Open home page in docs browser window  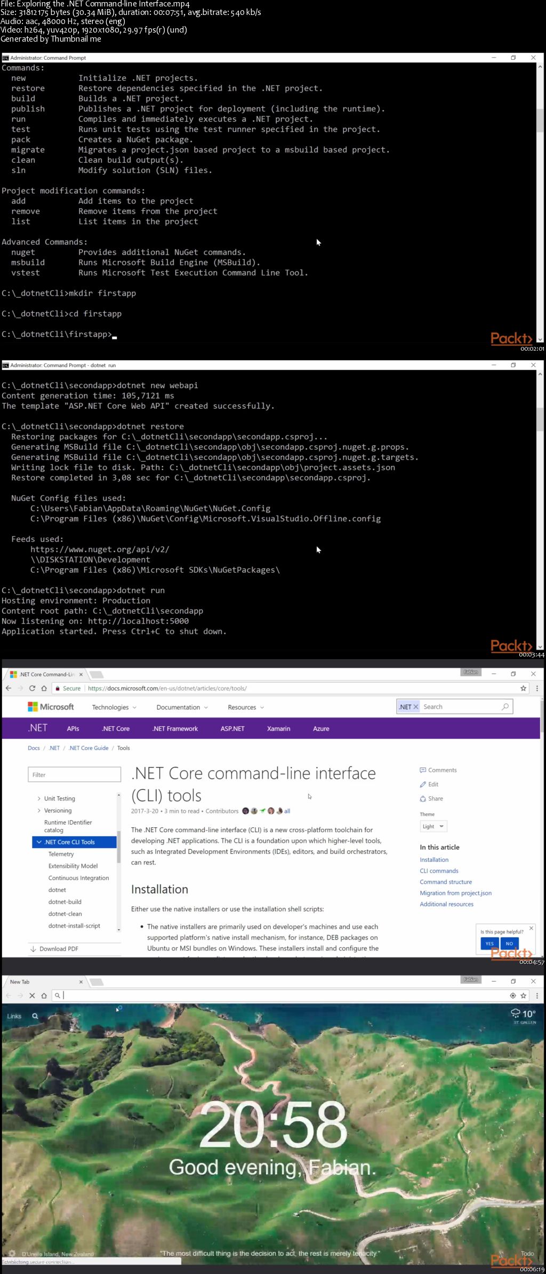click(x=44, y=688)
